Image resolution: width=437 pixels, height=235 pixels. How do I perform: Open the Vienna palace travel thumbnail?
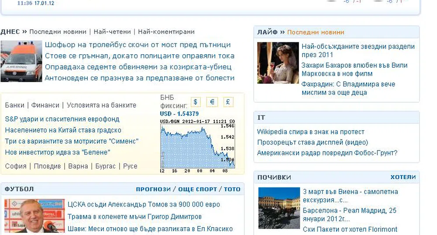[x=279, y=208]
